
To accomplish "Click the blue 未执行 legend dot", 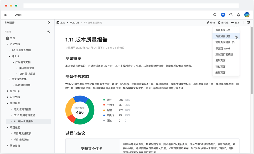I will coord(104,115).
